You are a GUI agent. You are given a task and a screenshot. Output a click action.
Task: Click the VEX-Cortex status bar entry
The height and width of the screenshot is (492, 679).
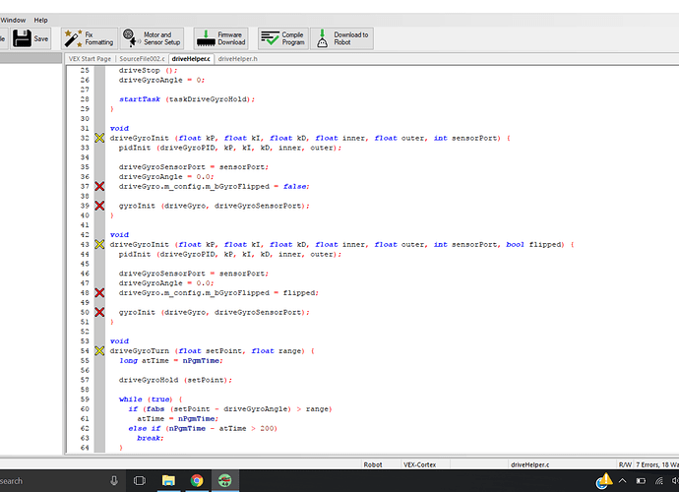[419, 464]
